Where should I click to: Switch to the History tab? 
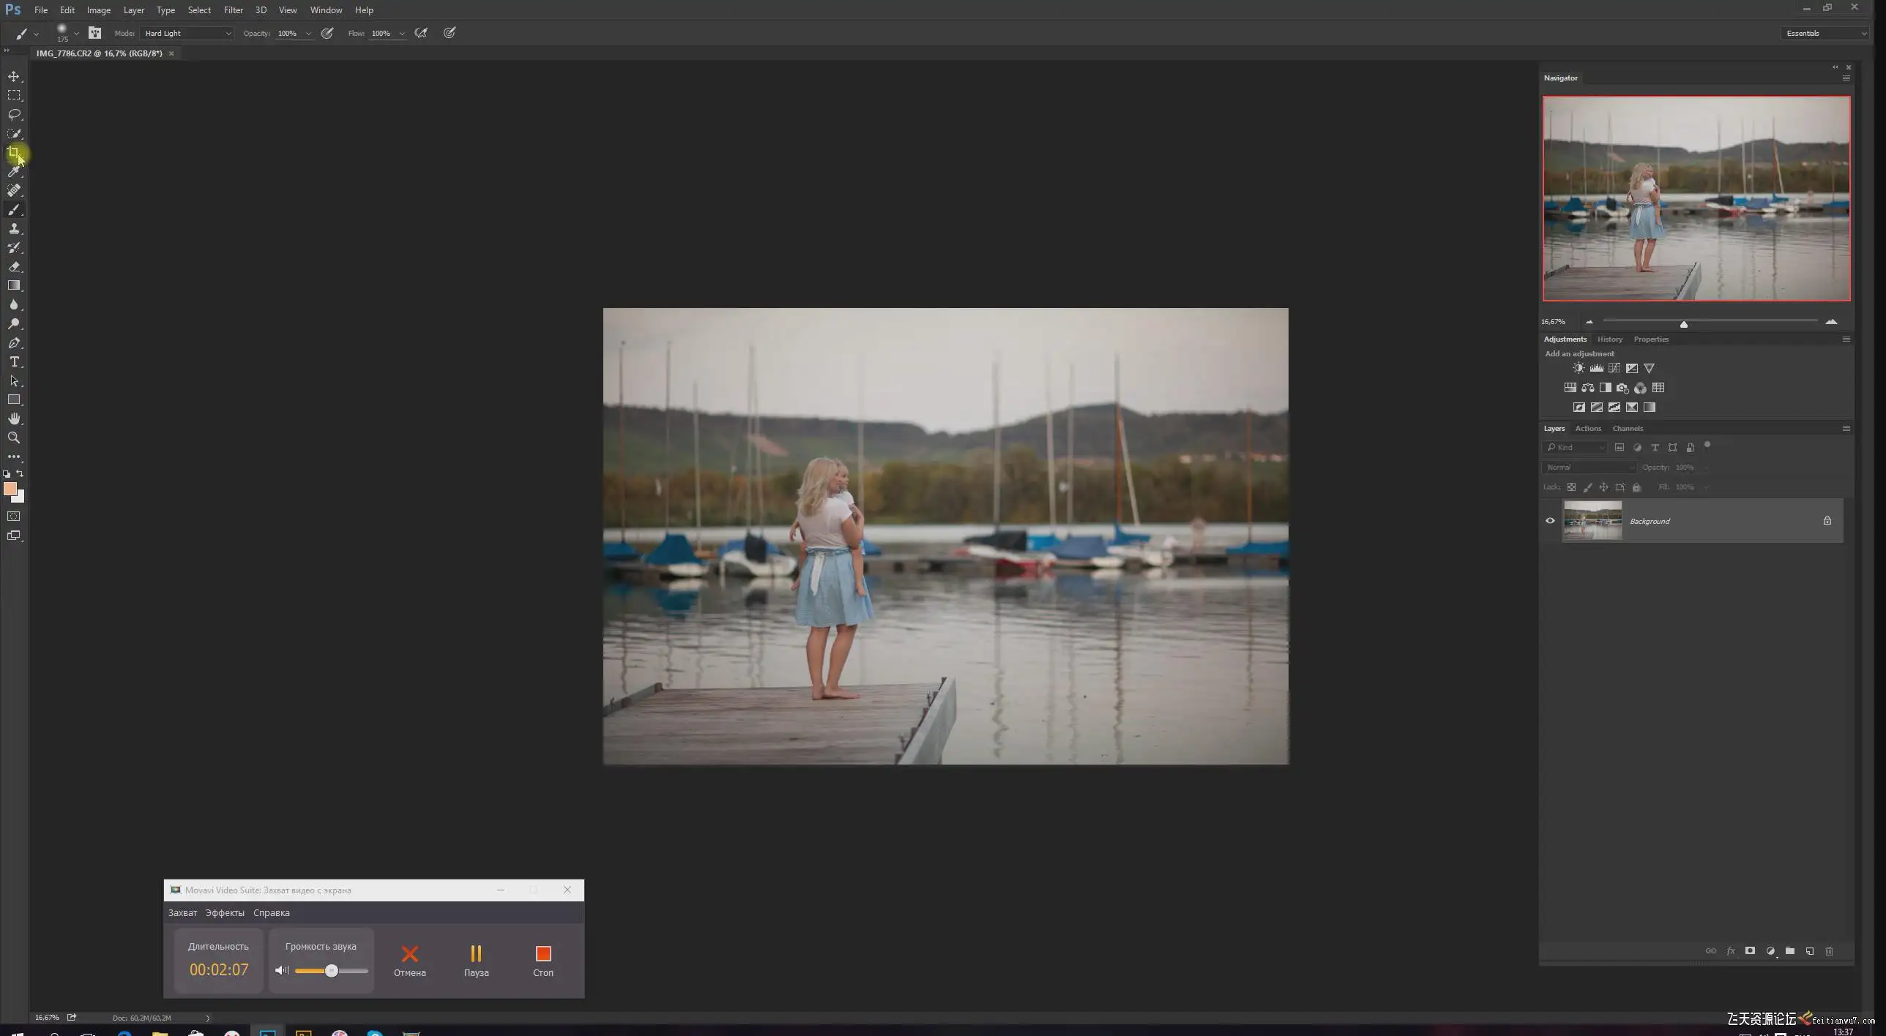[x=1609, y=339]
